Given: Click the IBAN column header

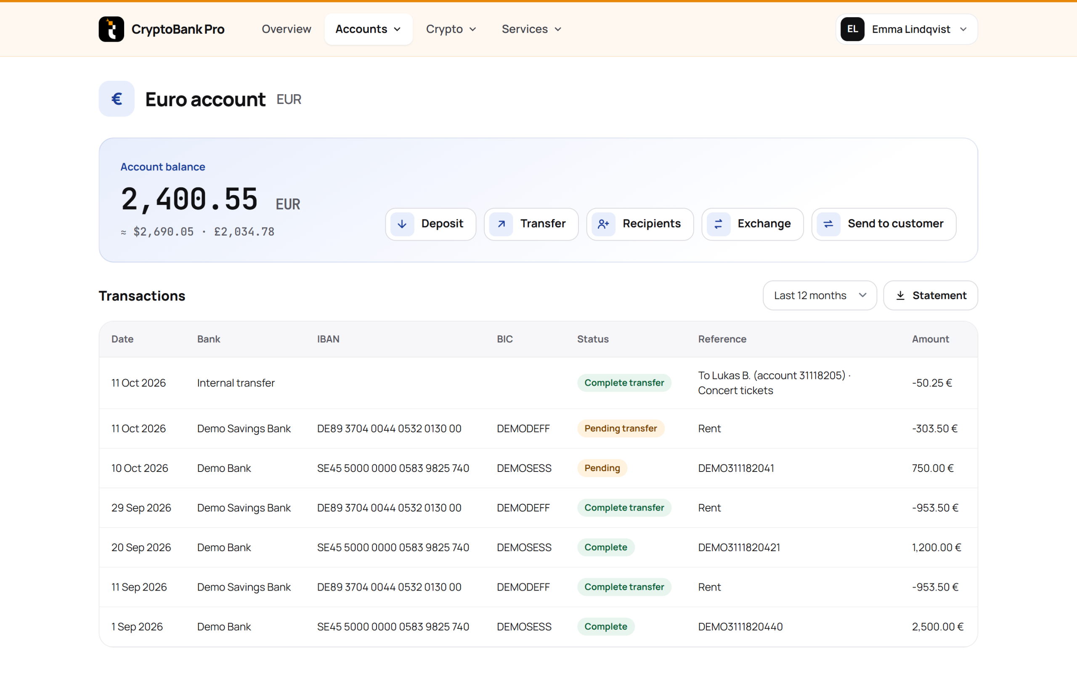Looking at the screenshot, I should tap(328, 339).
